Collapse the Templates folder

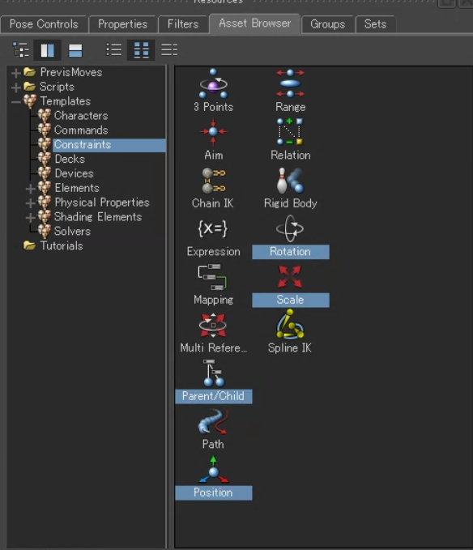click(15, 102)
